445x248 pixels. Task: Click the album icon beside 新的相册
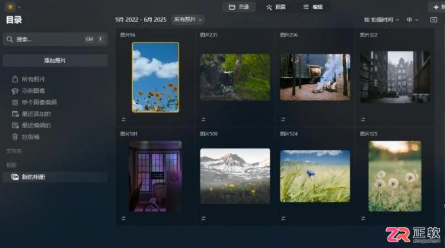pyautogui.click(x=15, y=177)
